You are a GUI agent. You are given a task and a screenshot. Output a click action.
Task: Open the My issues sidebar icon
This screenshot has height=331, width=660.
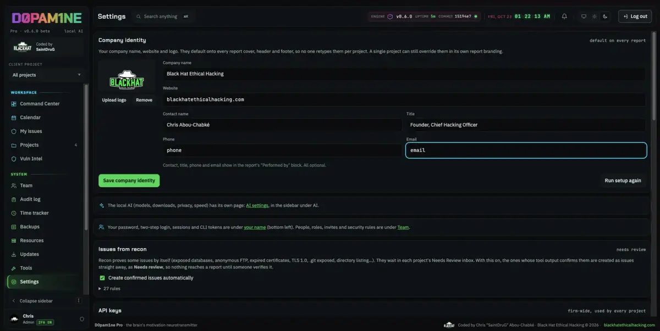coord(14,131)
